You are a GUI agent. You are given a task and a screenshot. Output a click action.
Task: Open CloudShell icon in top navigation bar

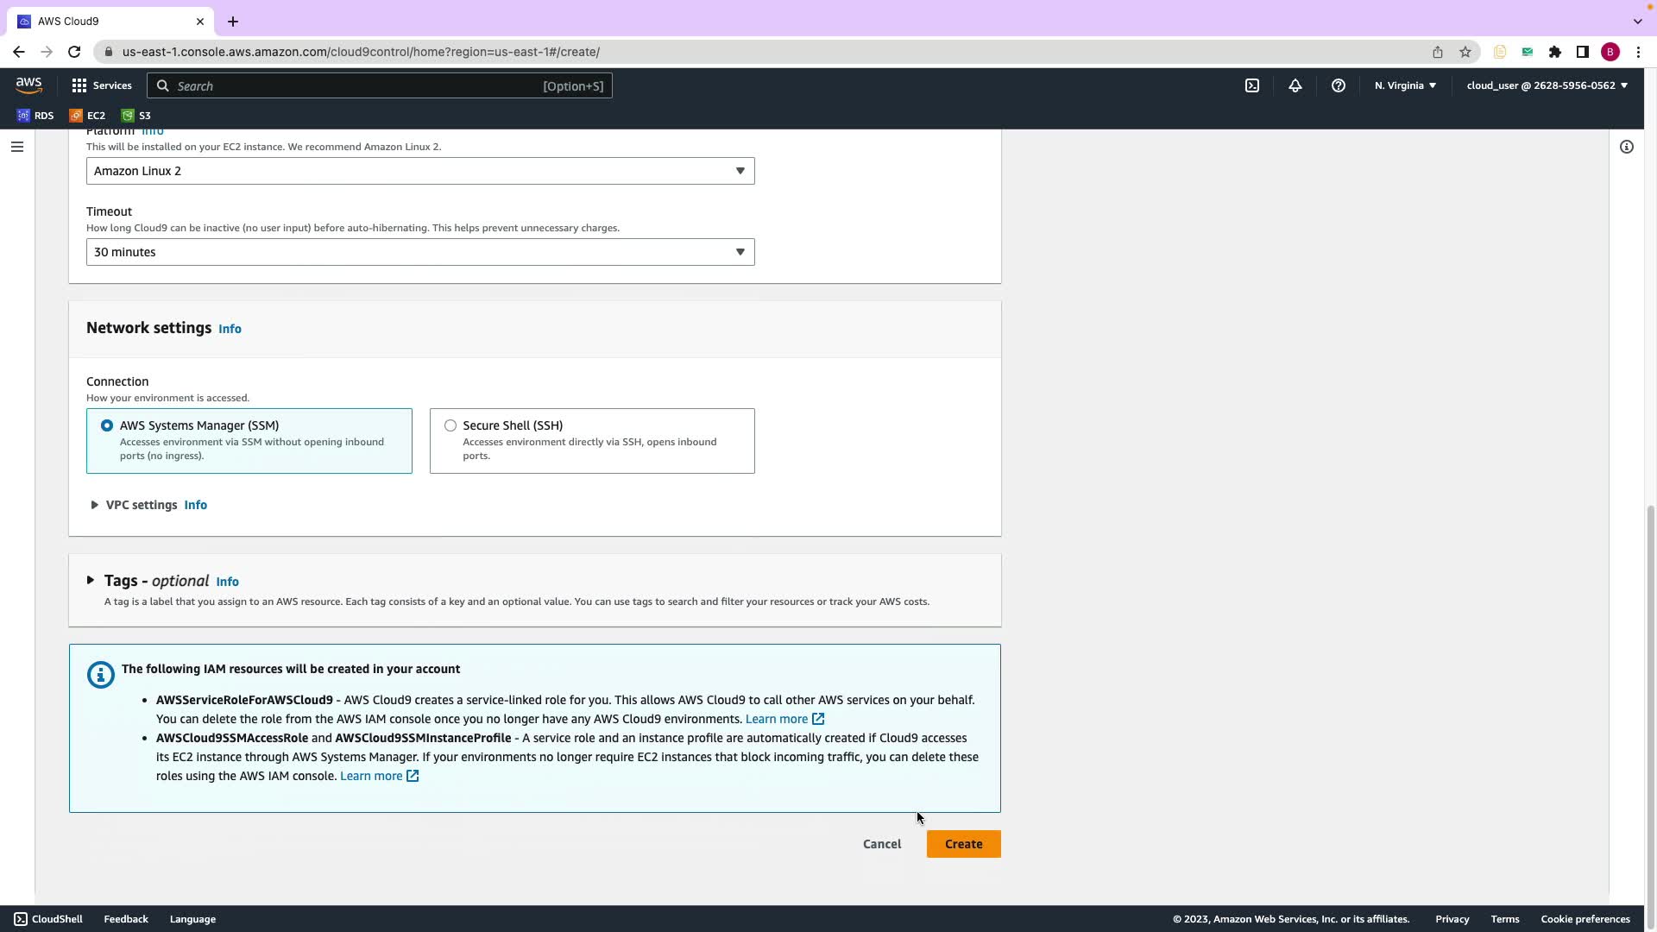point(1252,85)
